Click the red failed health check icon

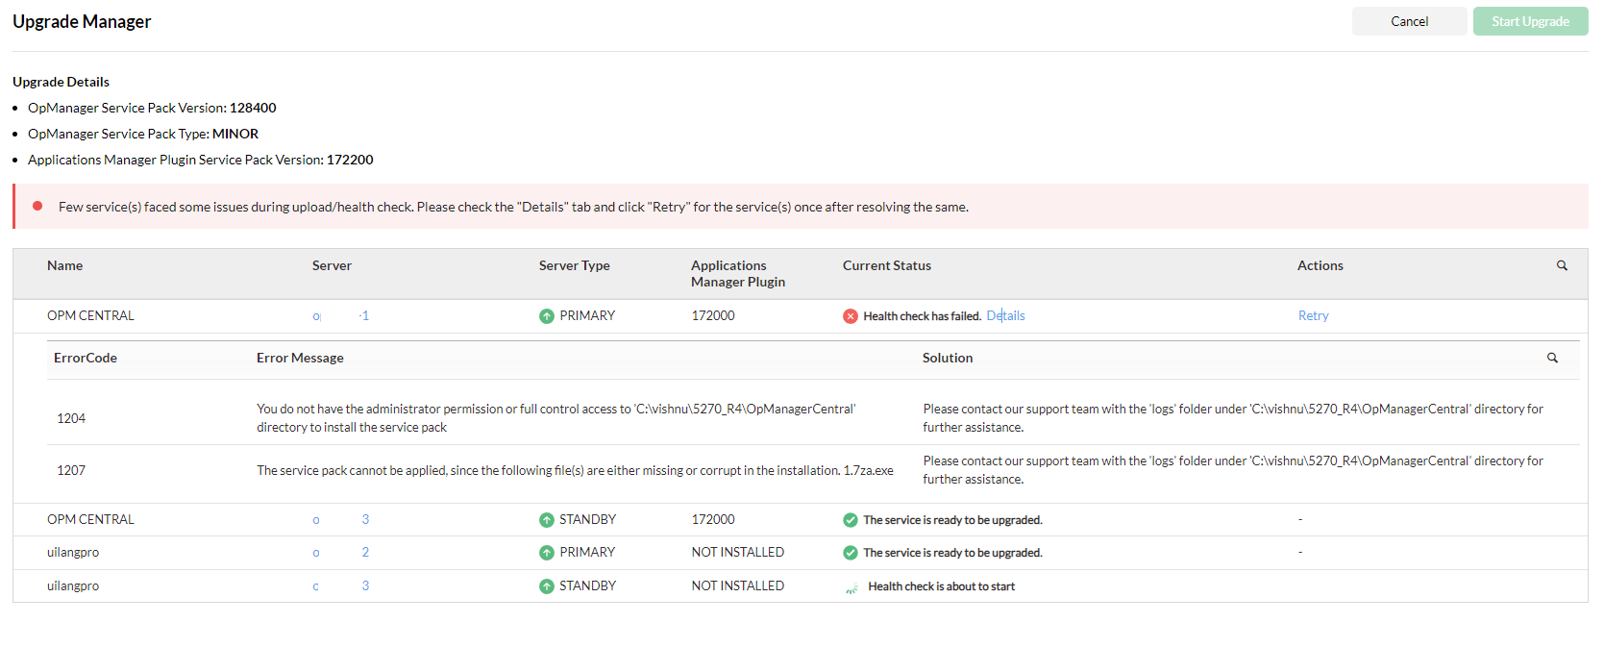851,316
